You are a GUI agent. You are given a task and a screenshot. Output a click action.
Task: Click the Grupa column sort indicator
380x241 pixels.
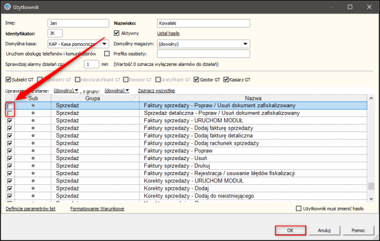[135, 98]
